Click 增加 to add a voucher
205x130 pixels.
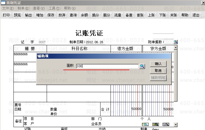[x=40, y=15]
